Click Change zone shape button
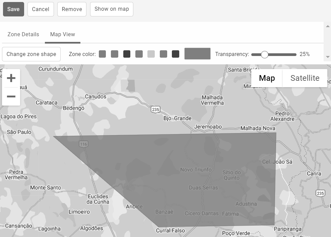This screenshot has width=331, height=237. coord(31,54)
